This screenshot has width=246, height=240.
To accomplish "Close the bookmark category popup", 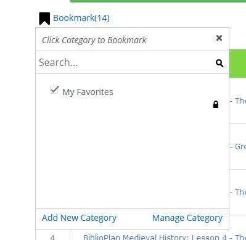I will click(219, 38).
